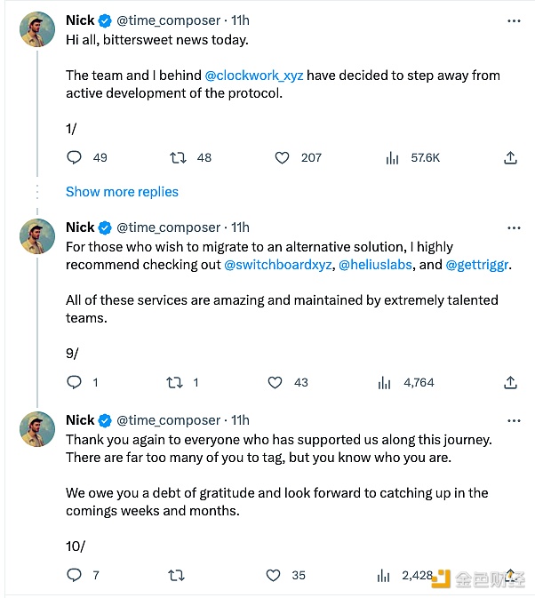The image size is (535, 598).
Task: Retweet the first tweet with 48 retweets
Action: click(x=178, y=158)
